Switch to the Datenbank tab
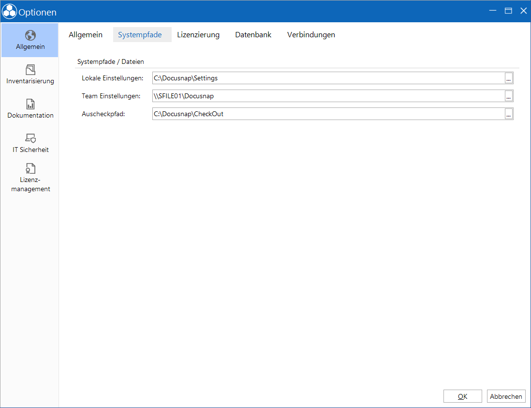This screenshot has width=531, height=408. coord(253,34)
